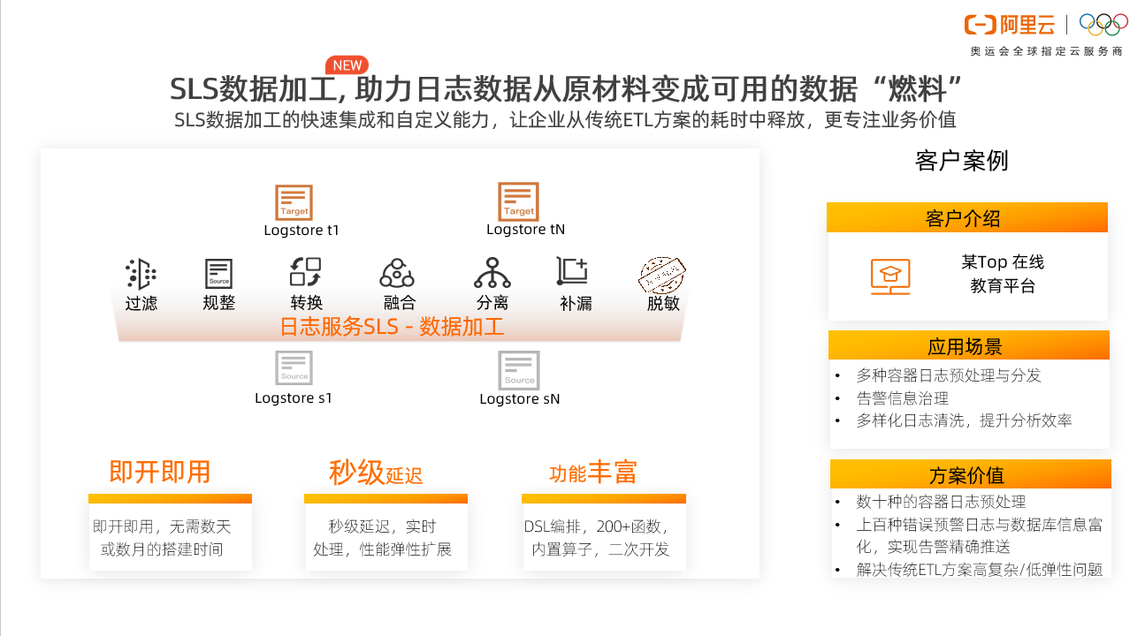Screen dimensions: 1145x636
Task: Click the 过滤 label
Action: pyautogui.click(x=141, y=303)
